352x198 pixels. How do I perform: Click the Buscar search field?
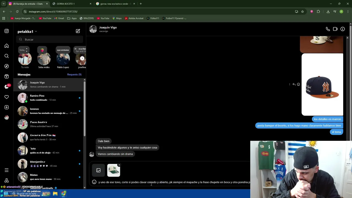tap(50, 39)
